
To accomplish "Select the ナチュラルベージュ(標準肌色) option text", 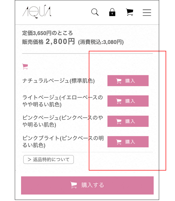I will coord(58,81).
